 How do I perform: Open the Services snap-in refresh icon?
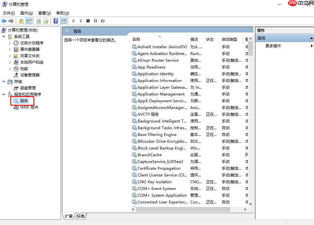pyautogui.click(x=39, y=21)
